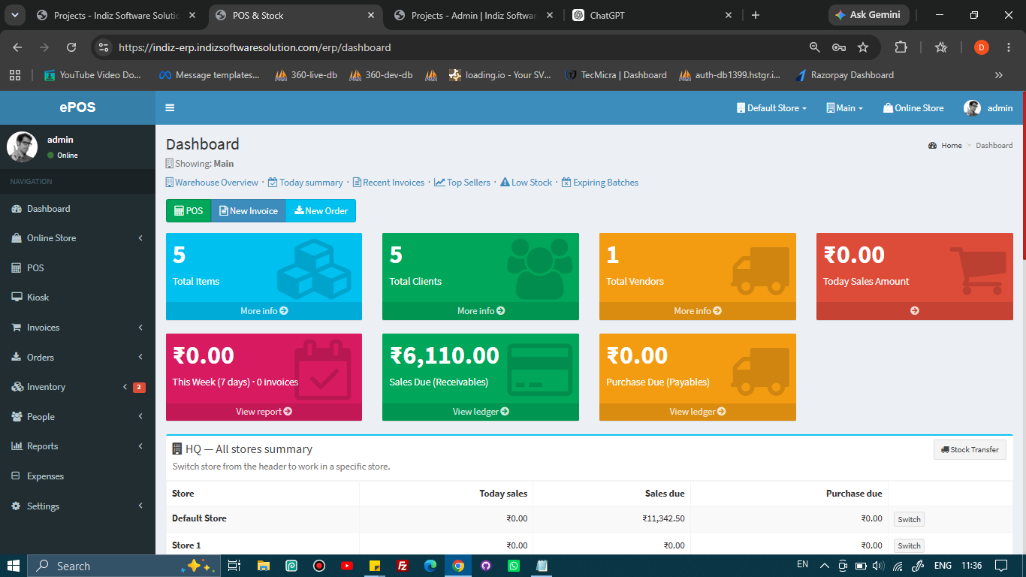Reload the page with browser refresh icon
Viewport: 1026px width, 577px height.
point(71,47)
